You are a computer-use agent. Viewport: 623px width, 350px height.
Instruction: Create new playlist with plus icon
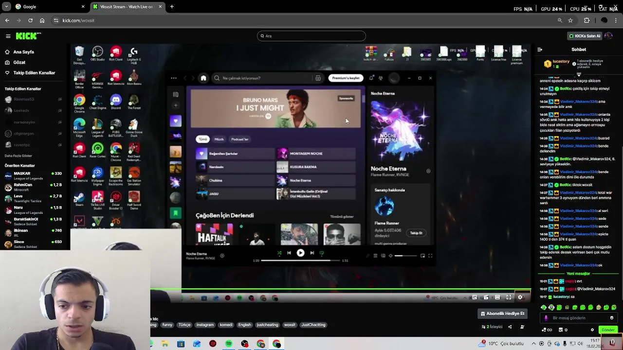[x=176, y=105]
